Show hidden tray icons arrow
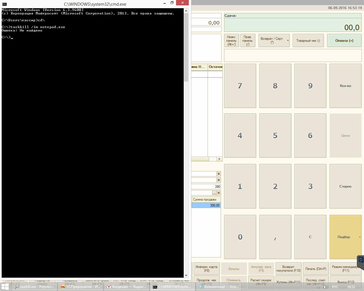This screenshot has height=291, width=364. [318, 287]
